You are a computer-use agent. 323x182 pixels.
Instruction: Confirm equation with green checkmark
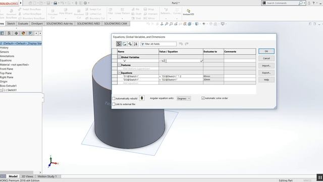(201, 61)
